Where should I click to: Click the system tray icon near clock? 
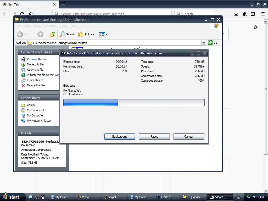248,197
